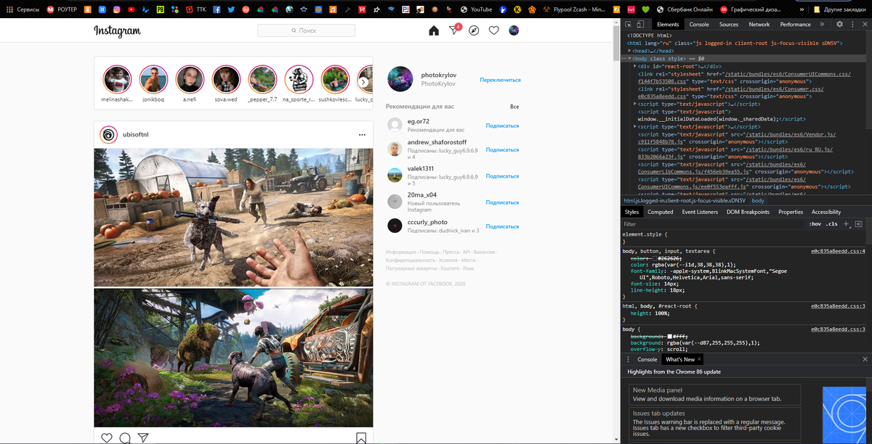The image size is (872, 444).
Task: Open DOM Breakpoints tab
Action: [748, 212]
